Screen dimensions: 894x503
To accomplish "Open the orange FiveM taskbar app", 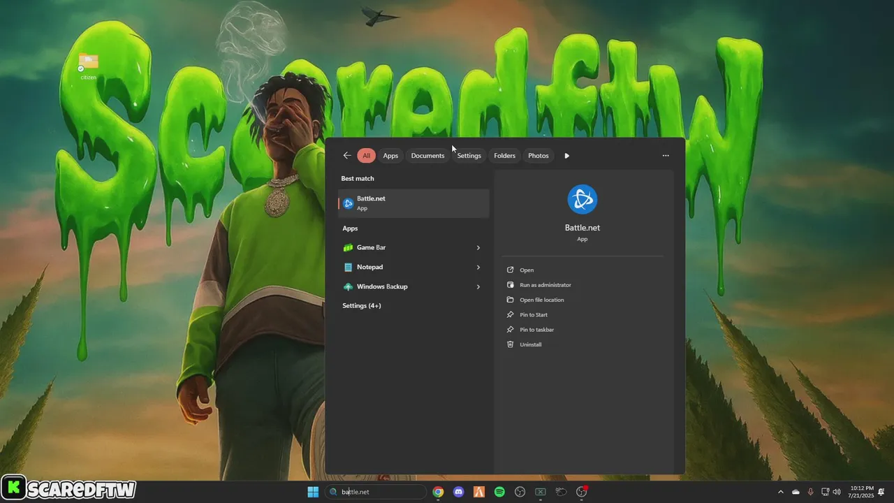I will coord(479,492).
